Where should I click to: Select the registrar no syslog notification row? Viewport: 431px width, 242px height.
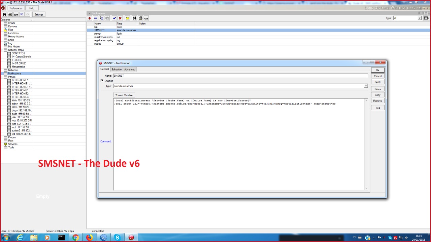coord(258,40)
